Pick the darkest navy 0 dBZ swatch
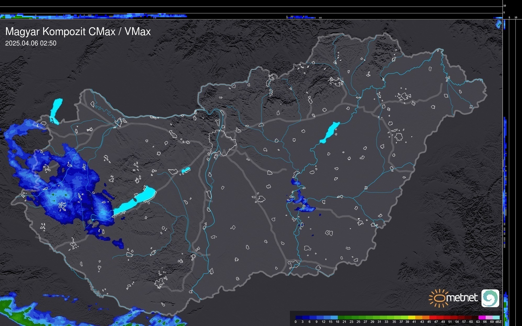Screen dimensions: 522x326 [299, 317]
